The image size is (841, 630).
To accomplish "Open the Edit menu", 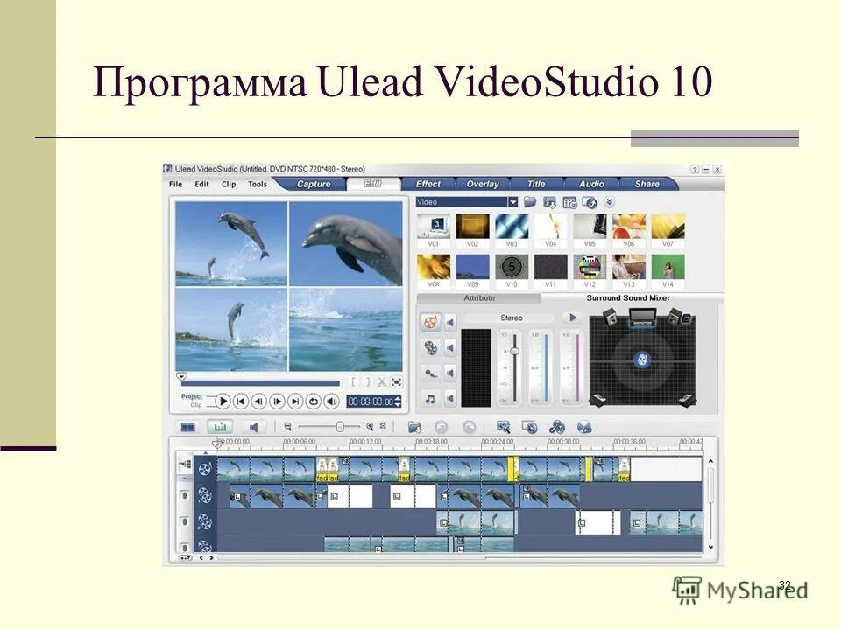I will pos(201,185).
